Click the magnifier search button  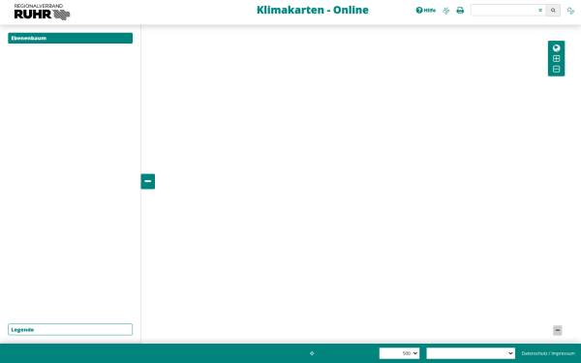pos(553,11)
